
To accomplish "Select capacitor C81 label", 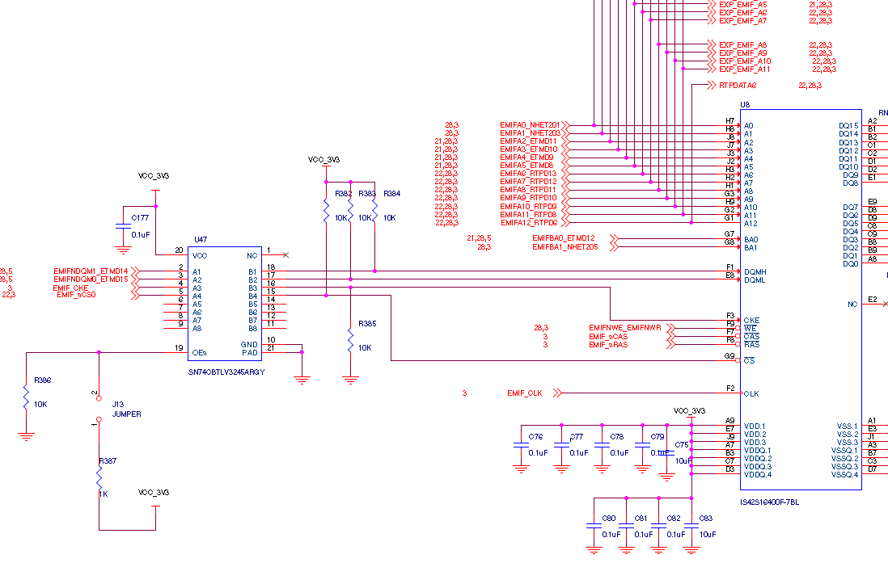I will (x=641, y=519).
